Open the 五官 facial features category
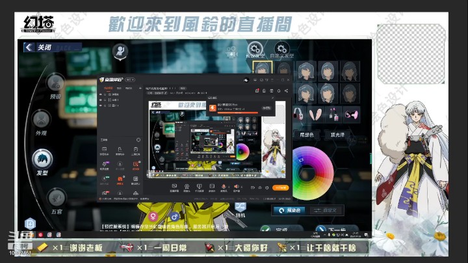This screenshot has height=263, width=468. click(x=56, y=201)
